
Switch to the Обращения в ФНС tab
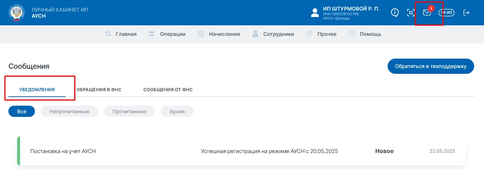(x=99, y=90)
